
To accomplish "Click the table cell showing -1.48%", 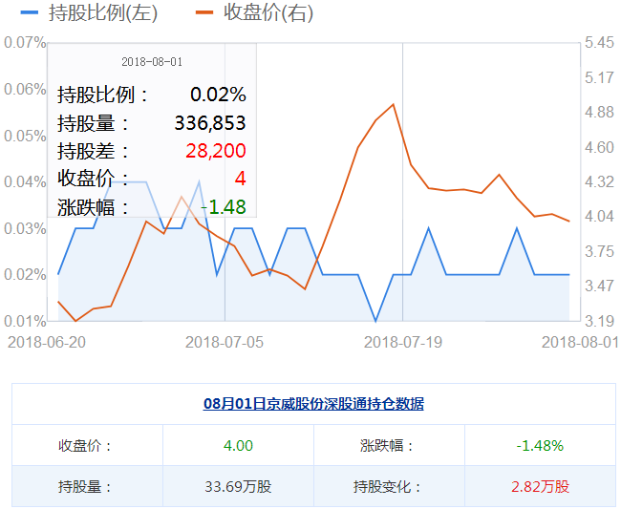I will pos(540,446).
